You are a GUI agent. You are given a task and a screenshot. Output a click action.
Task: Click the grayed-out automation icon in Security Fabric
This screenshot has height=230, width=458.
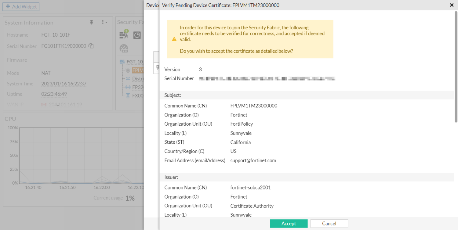click(124, 48)
